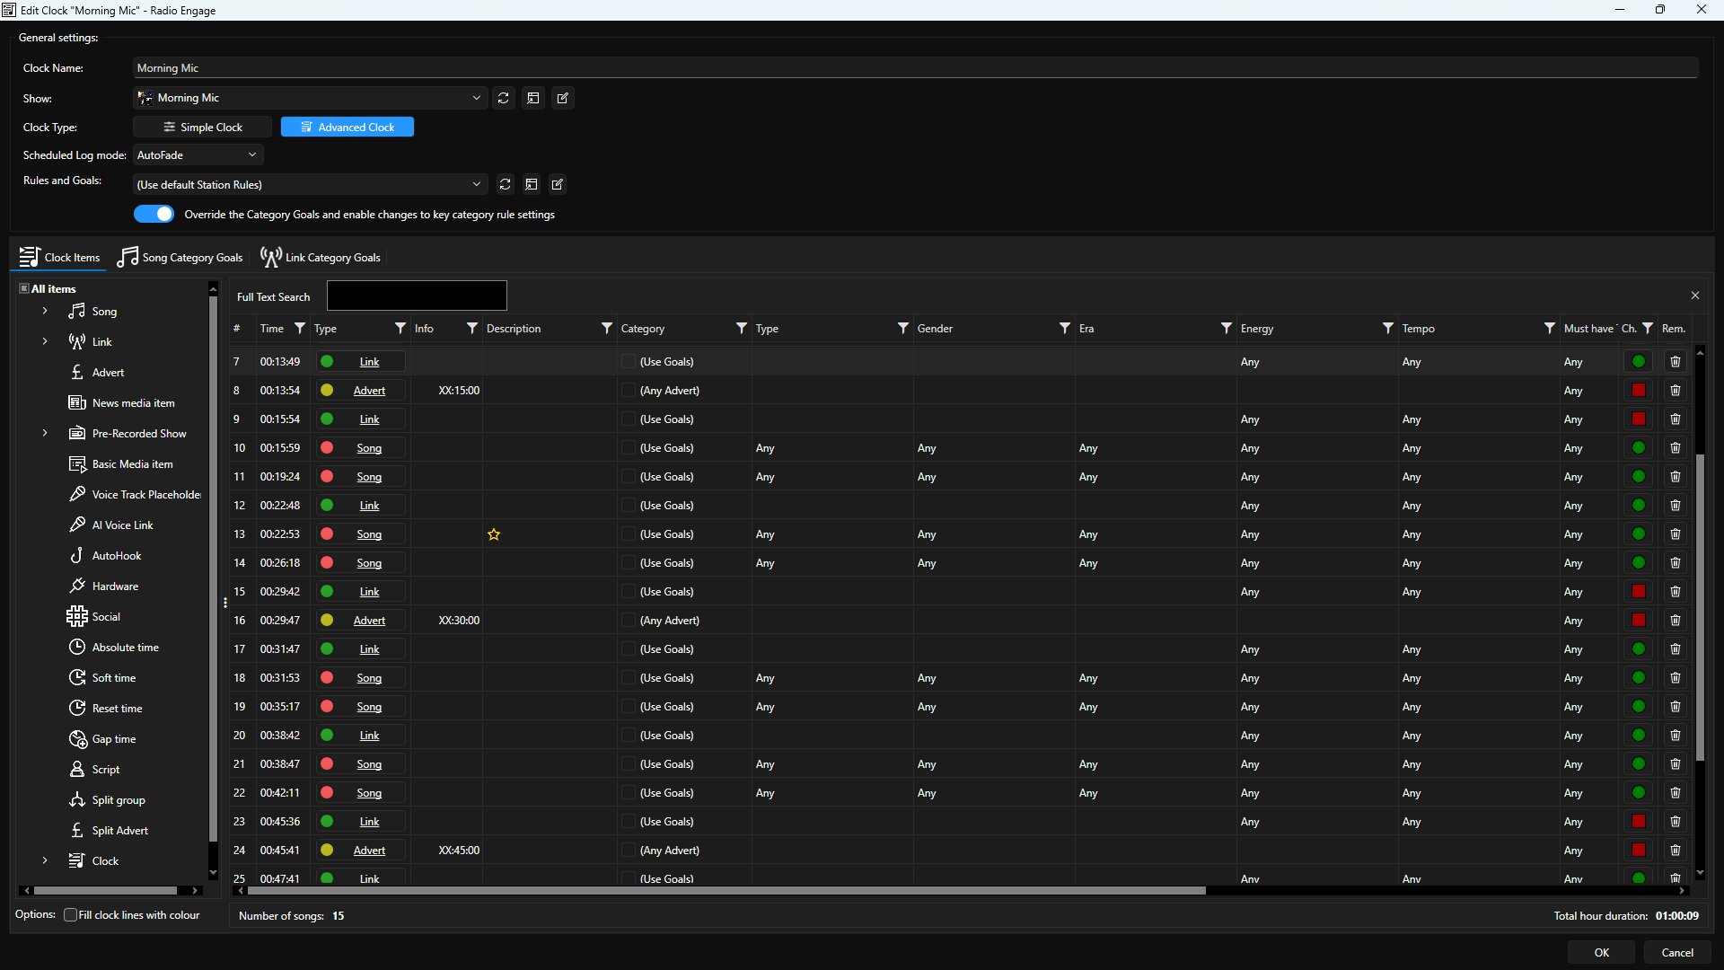This screenshot has width=1724, height=970.
Task: Filter the Category column
Action: point(742,329)
